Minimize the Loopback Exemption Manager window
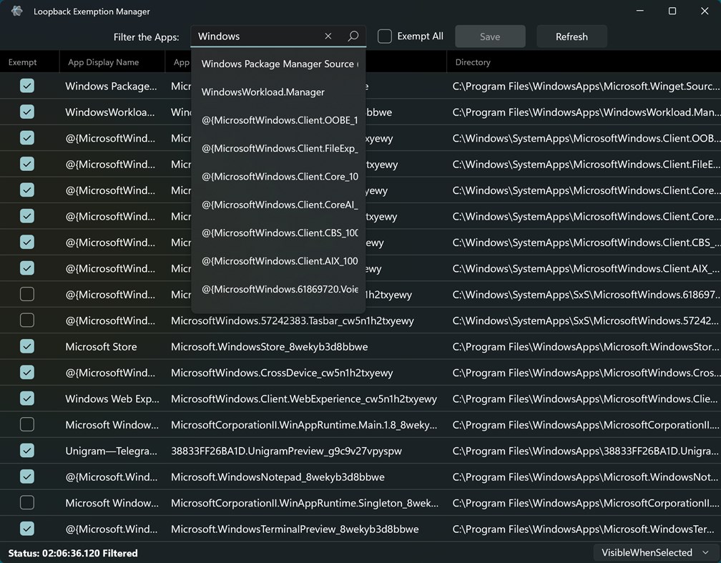Screen dimensions: 721x563 pos(639,11)
